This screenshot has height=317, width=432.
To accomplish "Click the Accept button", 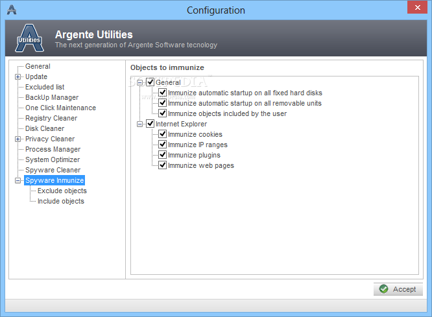I will coord(398,289).
